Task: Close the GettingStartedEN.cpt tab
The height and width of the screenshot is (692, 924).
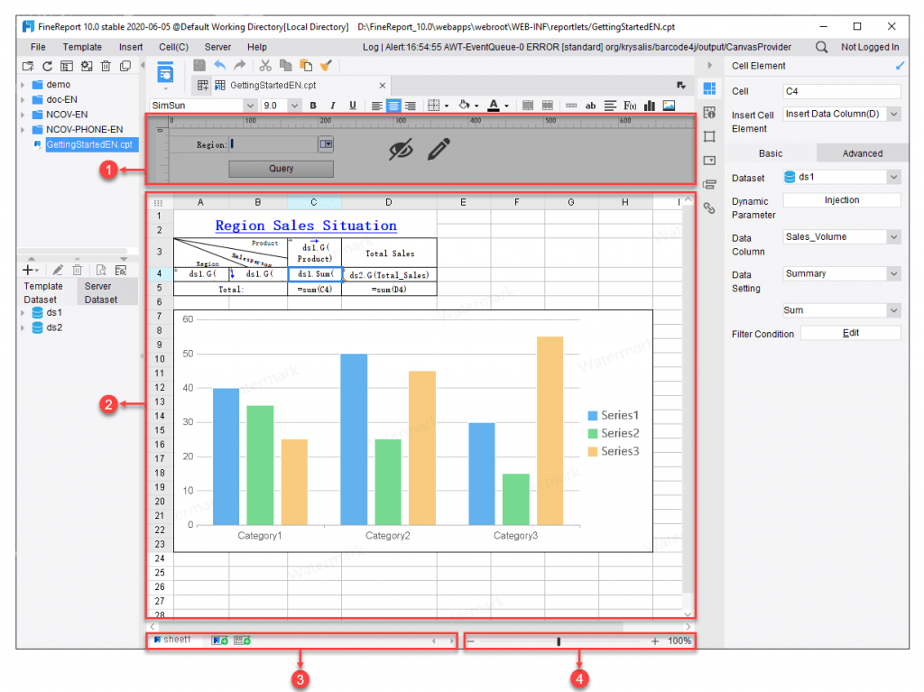Action: [x=383, y=86]
